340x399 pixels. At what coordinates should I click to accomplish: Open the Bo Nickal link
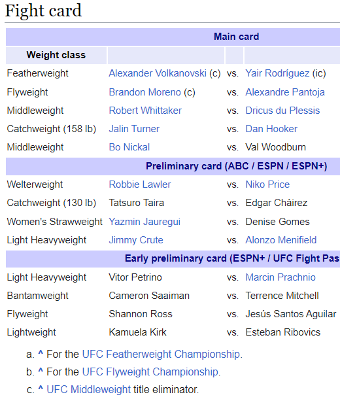coord(129,147)
